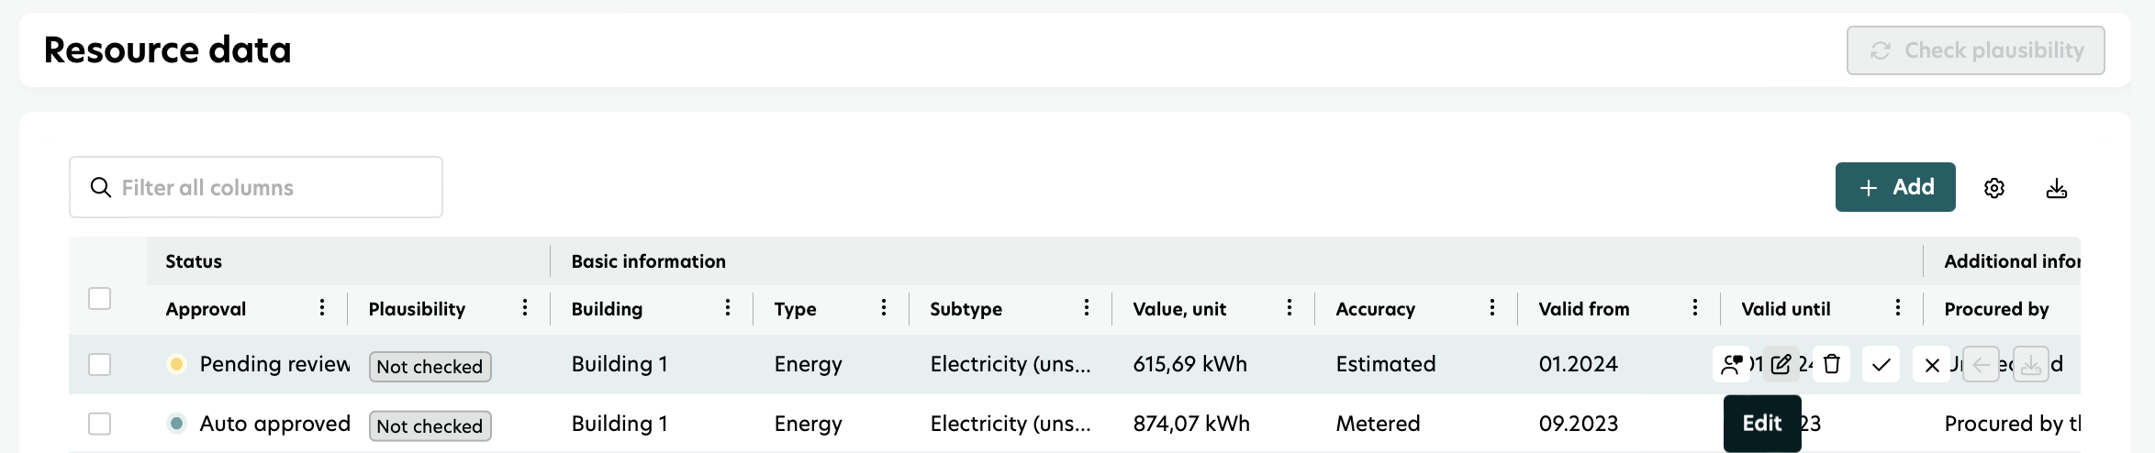Sort by the Plausibility column header
This screenshot has width=2155, height=453.
pos(417,309)
